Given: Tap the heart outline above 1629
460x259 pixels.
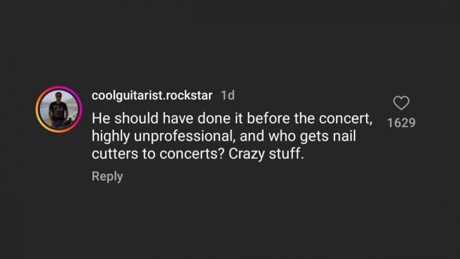Looking at the screenshot, I should pos(401,103).
